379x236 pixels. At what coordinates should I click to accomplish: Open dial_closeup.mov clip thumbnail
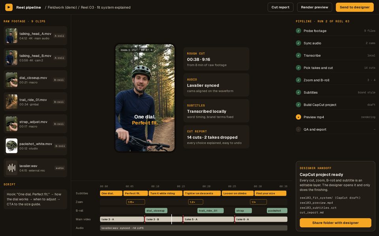11,80
